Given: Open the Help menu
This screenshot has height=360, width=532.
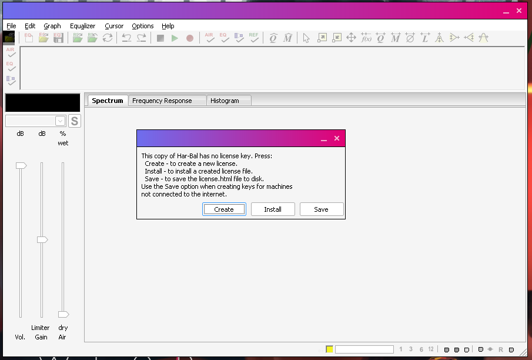Looking at the screenshot, I should click(x=168, y=26).
